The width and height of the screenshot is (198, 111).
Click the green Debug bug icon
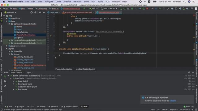pyautogui.click(x=132, y=9)
